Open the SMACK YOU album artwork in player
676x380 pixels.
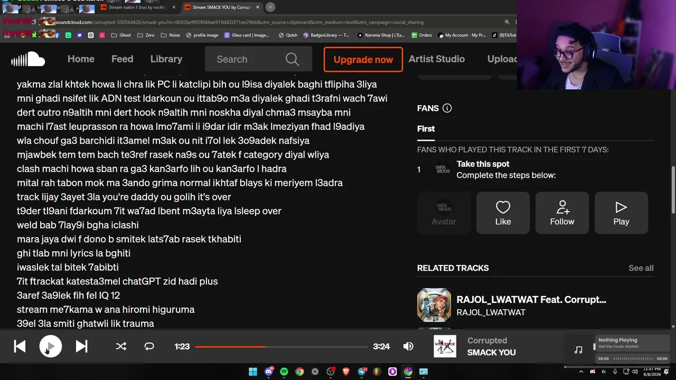(445, 346)
